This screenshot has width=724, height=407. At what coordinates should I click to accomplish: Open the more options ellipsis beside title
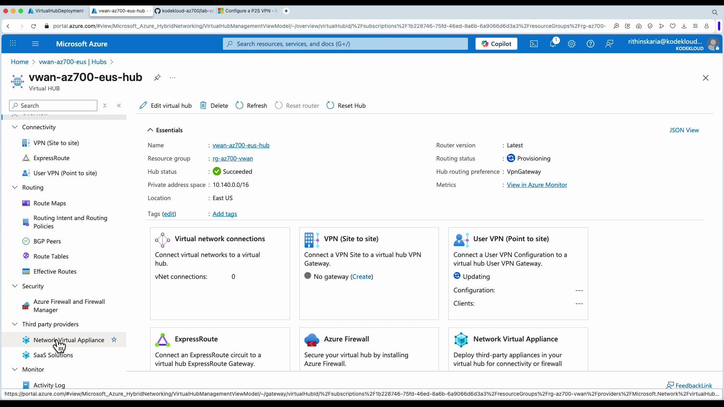click(x=172, y=78)
